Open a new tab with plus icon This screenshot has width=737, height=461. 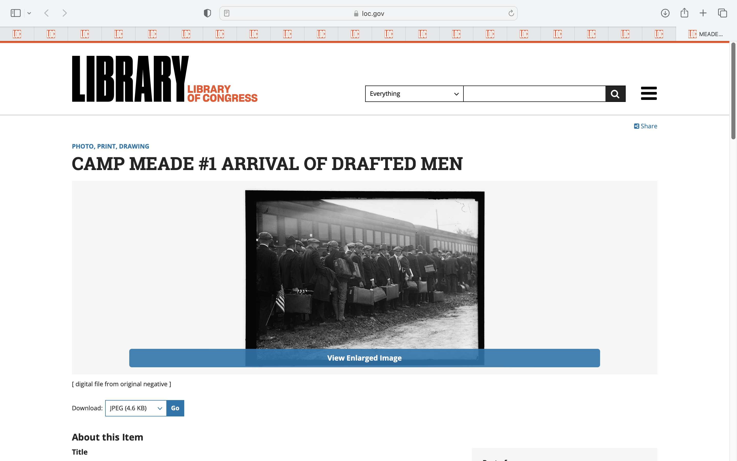(x=703, y=13)
